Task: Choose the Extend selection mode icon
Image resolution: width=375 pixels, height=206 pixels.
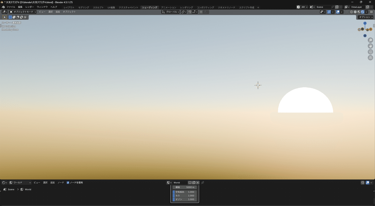Action: point(14,17)
